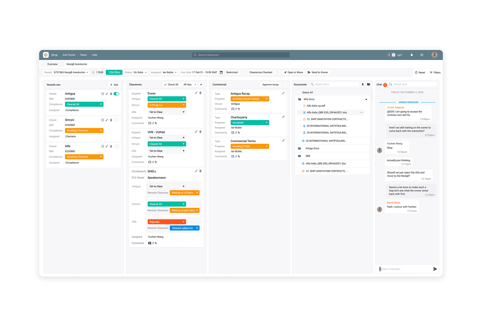Click the attachment paperclip in chat
This screenshot has height=326, width=482.
[x=380, y=269]
